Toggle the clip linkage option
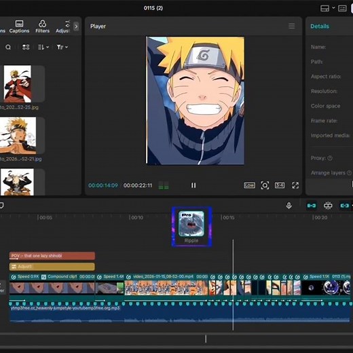The width and height of the screenshot is (353, 353). [x=345, y=206]
